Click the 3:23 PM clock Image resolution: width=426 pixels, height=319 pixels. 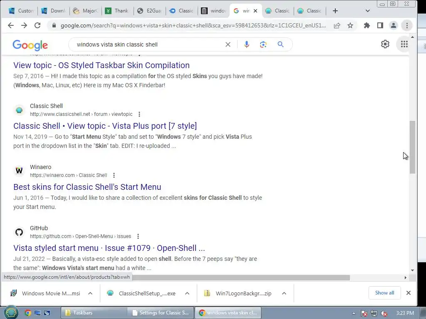tap(405, 313)
